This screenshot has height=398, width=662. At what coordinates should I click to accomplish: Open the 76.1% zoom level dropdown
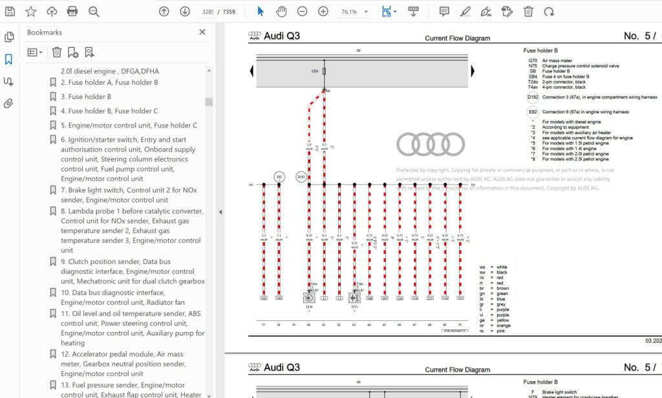(366, 12)
